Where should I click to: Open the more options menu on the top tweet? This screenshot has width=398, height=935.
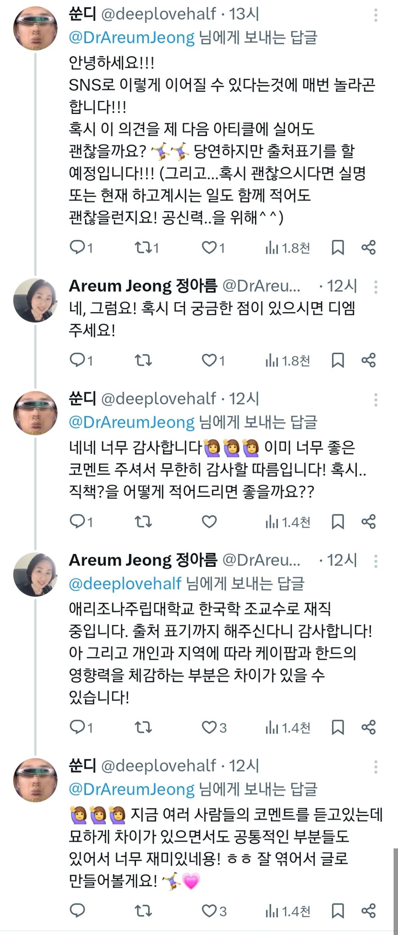(375, 15)
